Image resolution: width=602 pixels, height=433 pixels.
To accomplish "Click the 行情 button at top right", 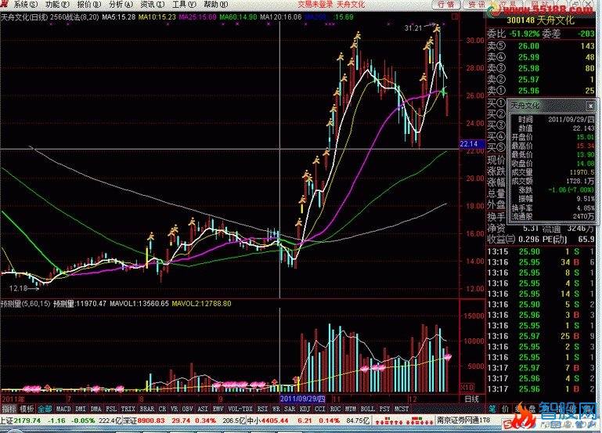I will [445, 5].
